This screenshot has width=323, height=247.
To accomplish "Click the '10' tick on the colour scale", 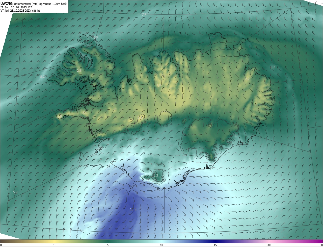I will pyautogui.click(x=161, y=245).
